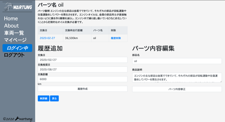Click the パーツ名 oil page heading
The image size is (225, 122).
coord(51,5)
